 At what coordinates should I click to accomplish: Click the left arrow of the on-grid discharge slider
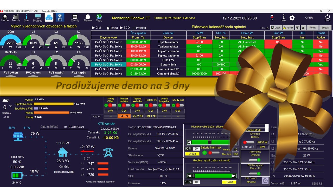[190, 142]
